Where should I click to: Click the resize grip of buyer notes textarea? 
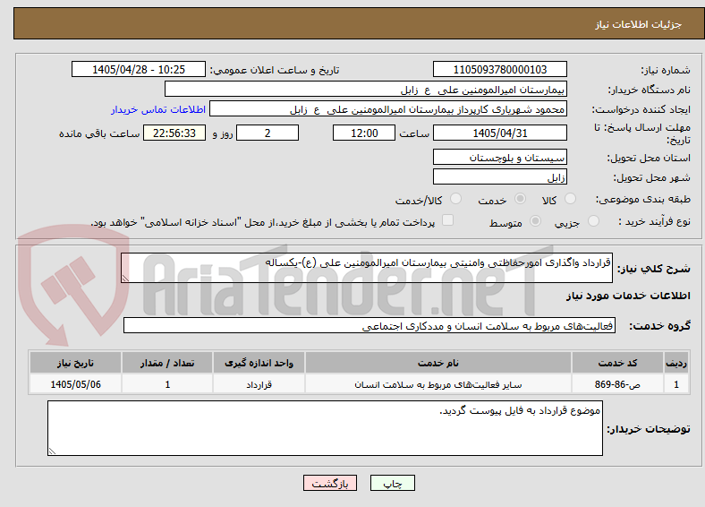click(52, 451)
